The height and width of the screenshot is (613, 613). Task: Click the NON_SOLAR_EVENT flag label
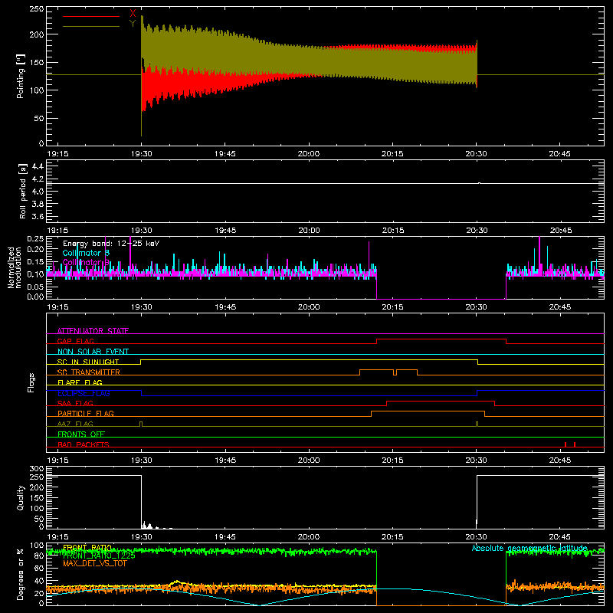click(x=93, y=352)
